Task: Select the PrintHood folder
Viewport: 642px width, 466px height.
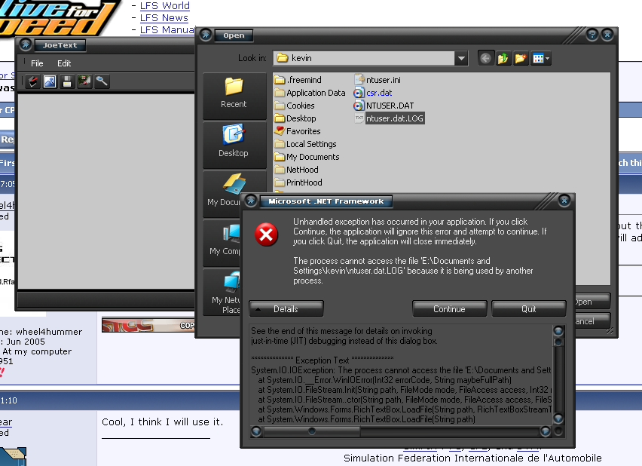Action: pos(298,182)
